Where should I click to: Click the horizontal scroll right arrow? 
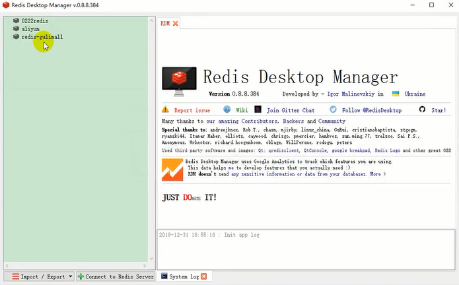tap(145, 266)
